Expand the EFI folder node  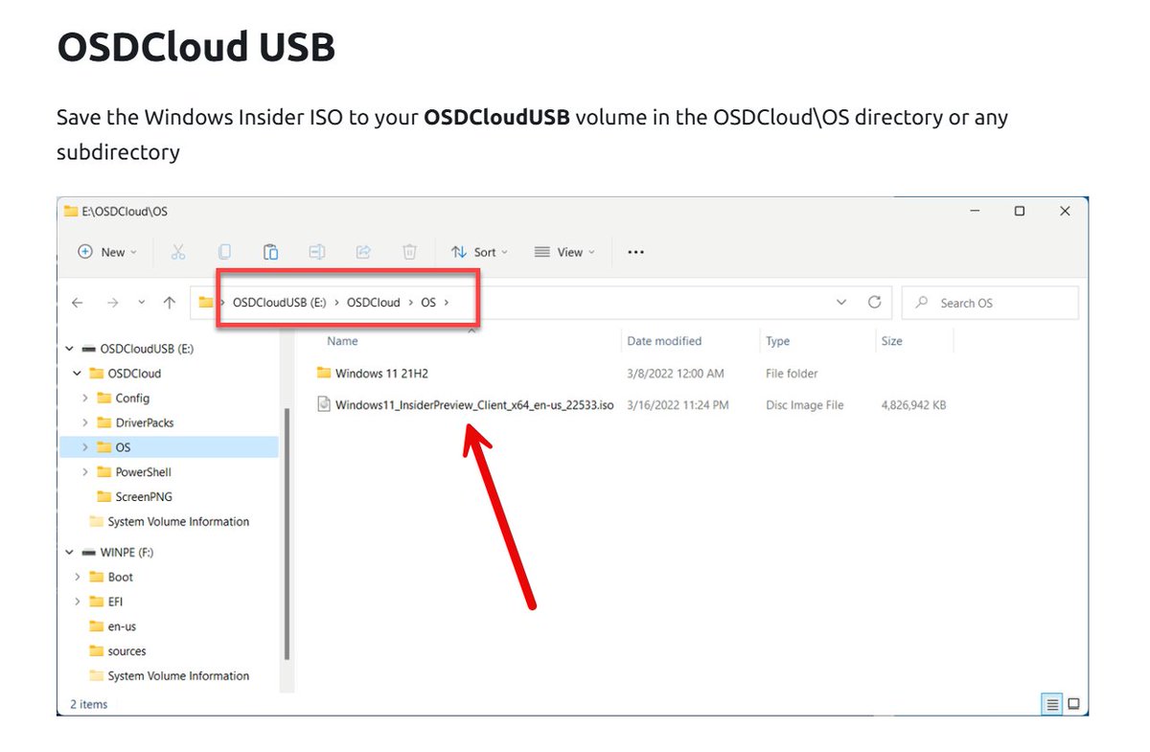click(x=78, y=602)
